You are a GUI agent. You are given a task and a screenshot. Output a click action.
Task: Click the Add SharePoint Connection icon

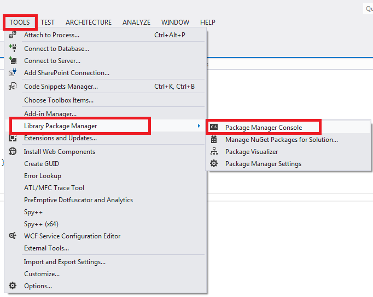(13, 72)
